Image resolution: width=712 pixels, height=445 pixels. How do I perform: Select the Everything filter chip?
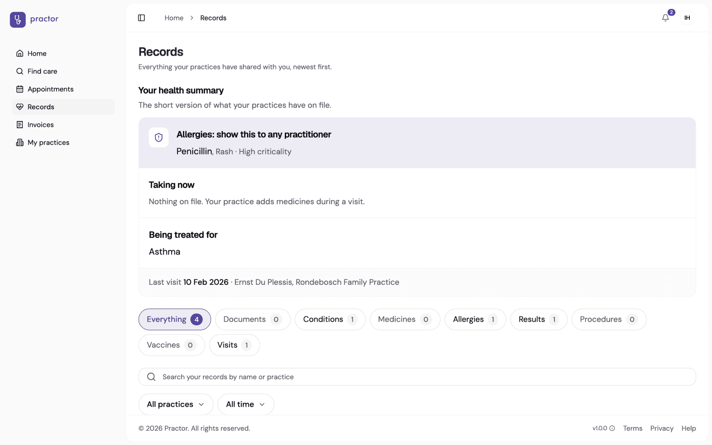click(x=174, y=319)
